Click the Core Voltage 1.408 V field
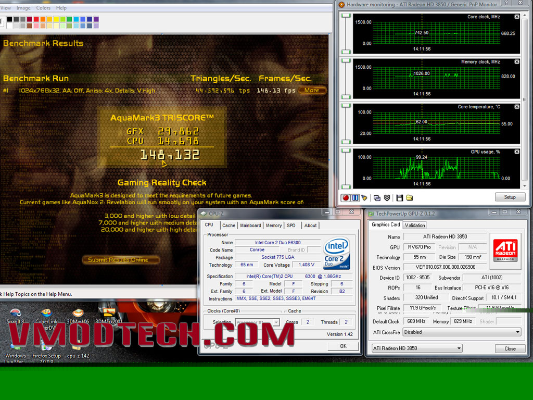 tap(306, 265)
